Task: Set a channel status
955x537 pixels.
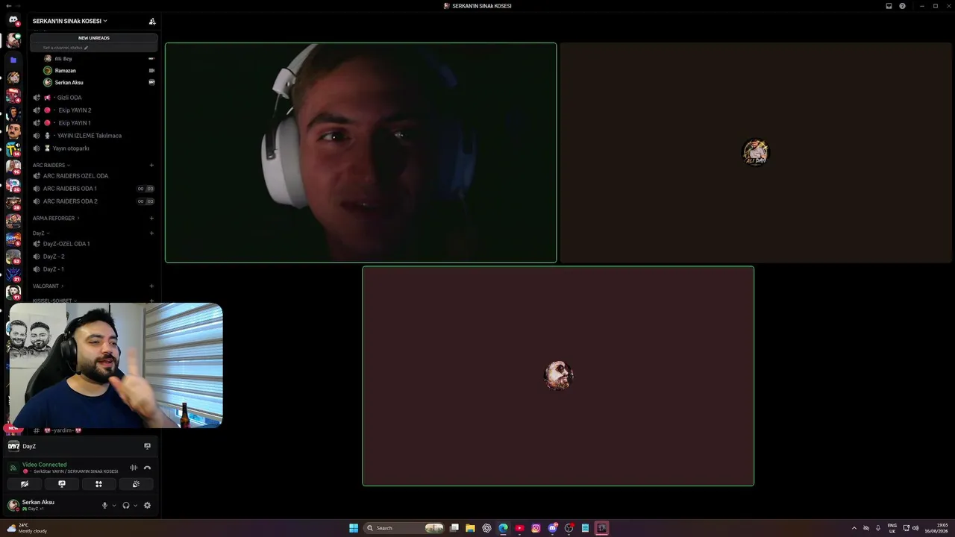Action: 66,48
